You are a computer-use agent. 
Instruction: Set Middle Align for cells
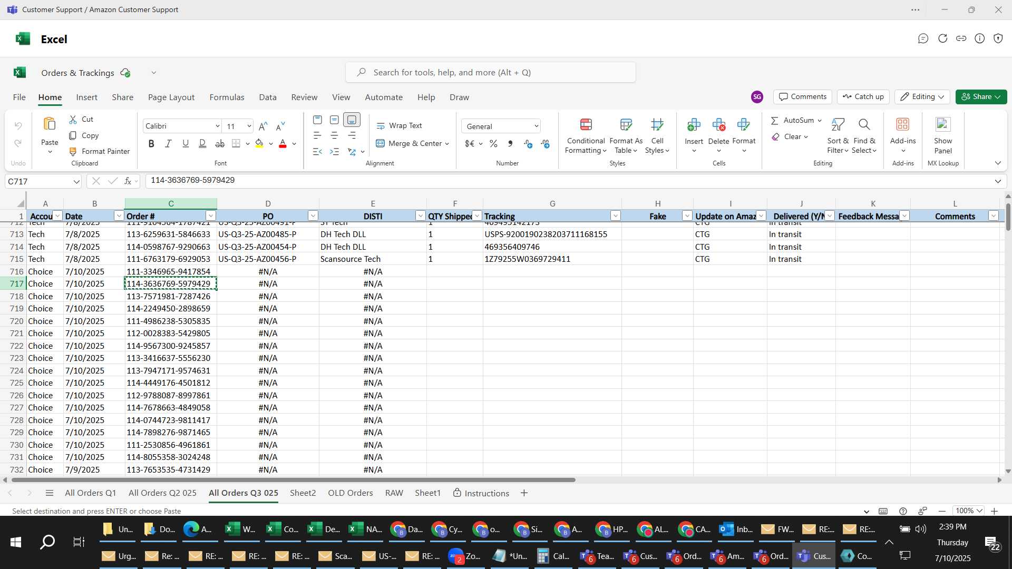tap(334, 120)
